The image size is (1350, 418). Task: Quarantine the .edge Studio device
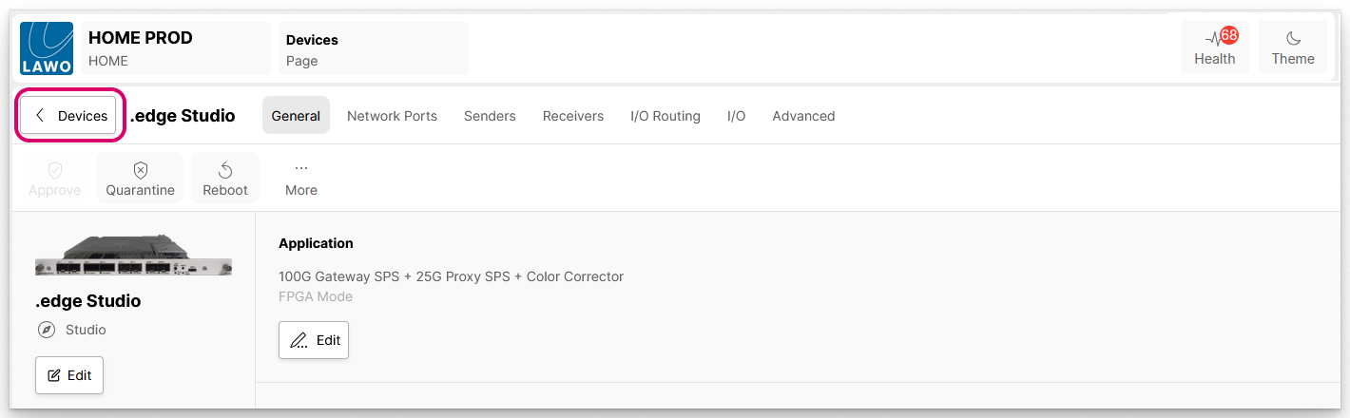[x=140, y=178]
